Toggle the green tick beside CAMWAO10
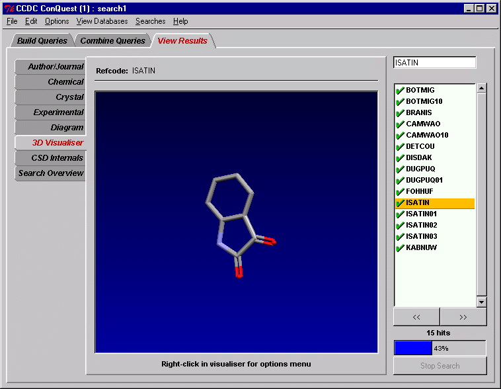The height and width of the screenshot is (389, 501). pyautogui.click(x=400, y=136)
